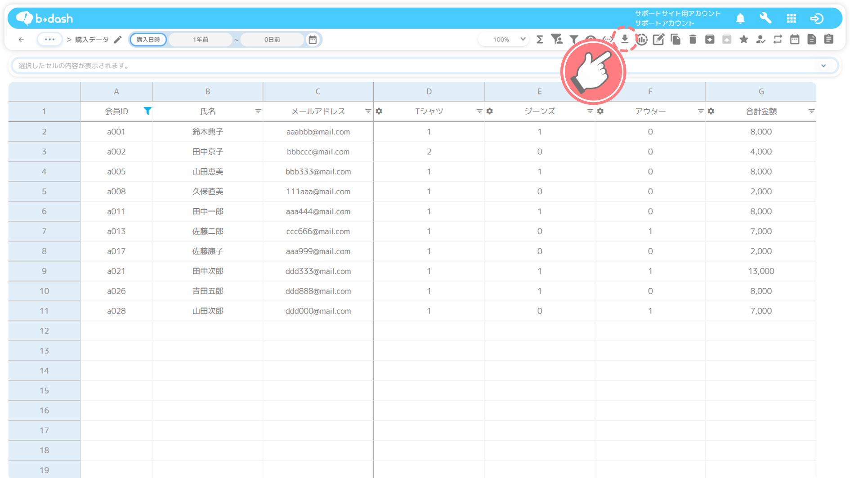This screenshot has width=850, height=478.
Task: Click the 購入データ breadcrumb label
Action: (92, 40)
